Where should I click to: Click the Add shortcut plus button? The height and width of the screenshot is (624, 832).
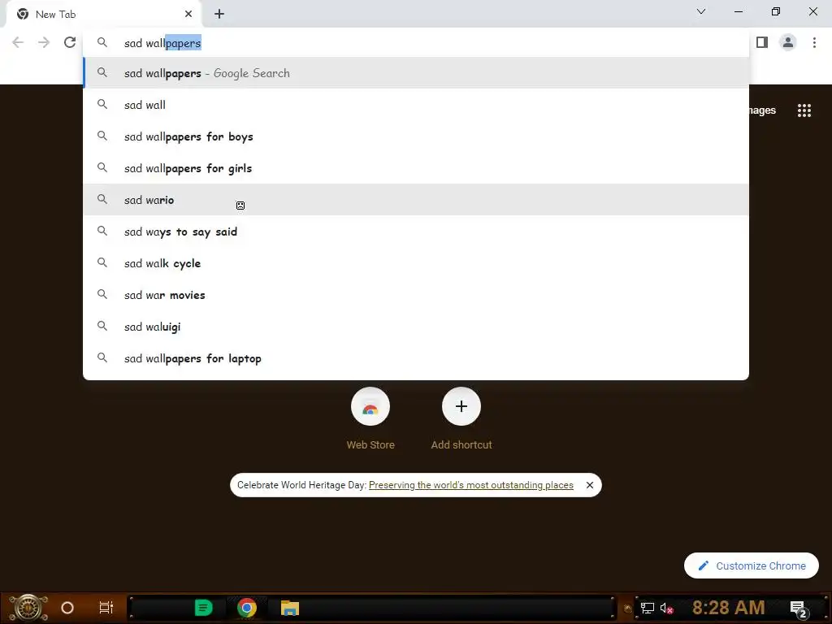pos(461,406)
